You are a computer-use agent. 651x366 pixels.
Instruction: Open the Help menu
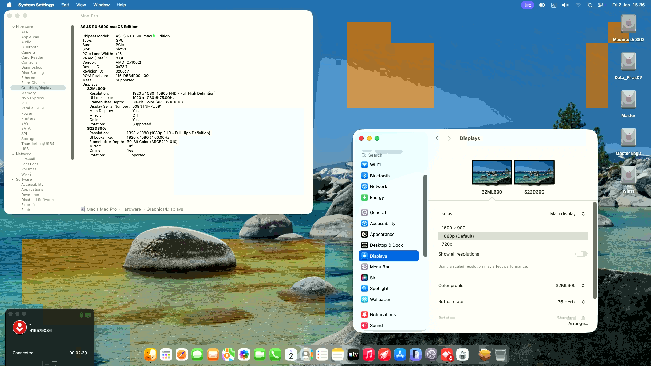pos(121,5)
